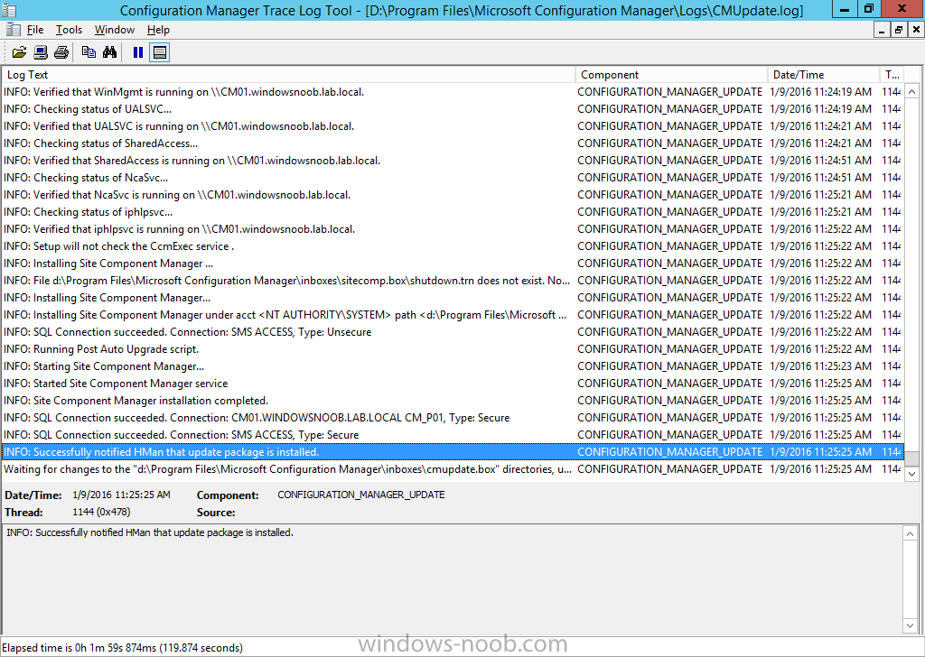Click elapsed time status bar text
This screenshot has width=925, height=657.
tap(122, 648)
